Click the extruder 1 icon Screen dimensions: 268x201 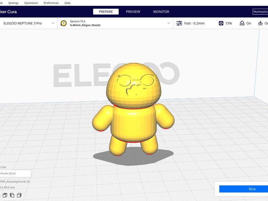click(x=64, y=23)
